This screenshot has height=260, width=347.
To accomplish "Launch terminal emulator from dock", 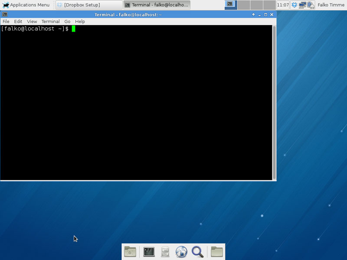I will click(x=149, y=252).
